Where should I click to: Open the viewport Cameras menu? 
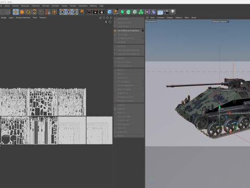[160, 18]
